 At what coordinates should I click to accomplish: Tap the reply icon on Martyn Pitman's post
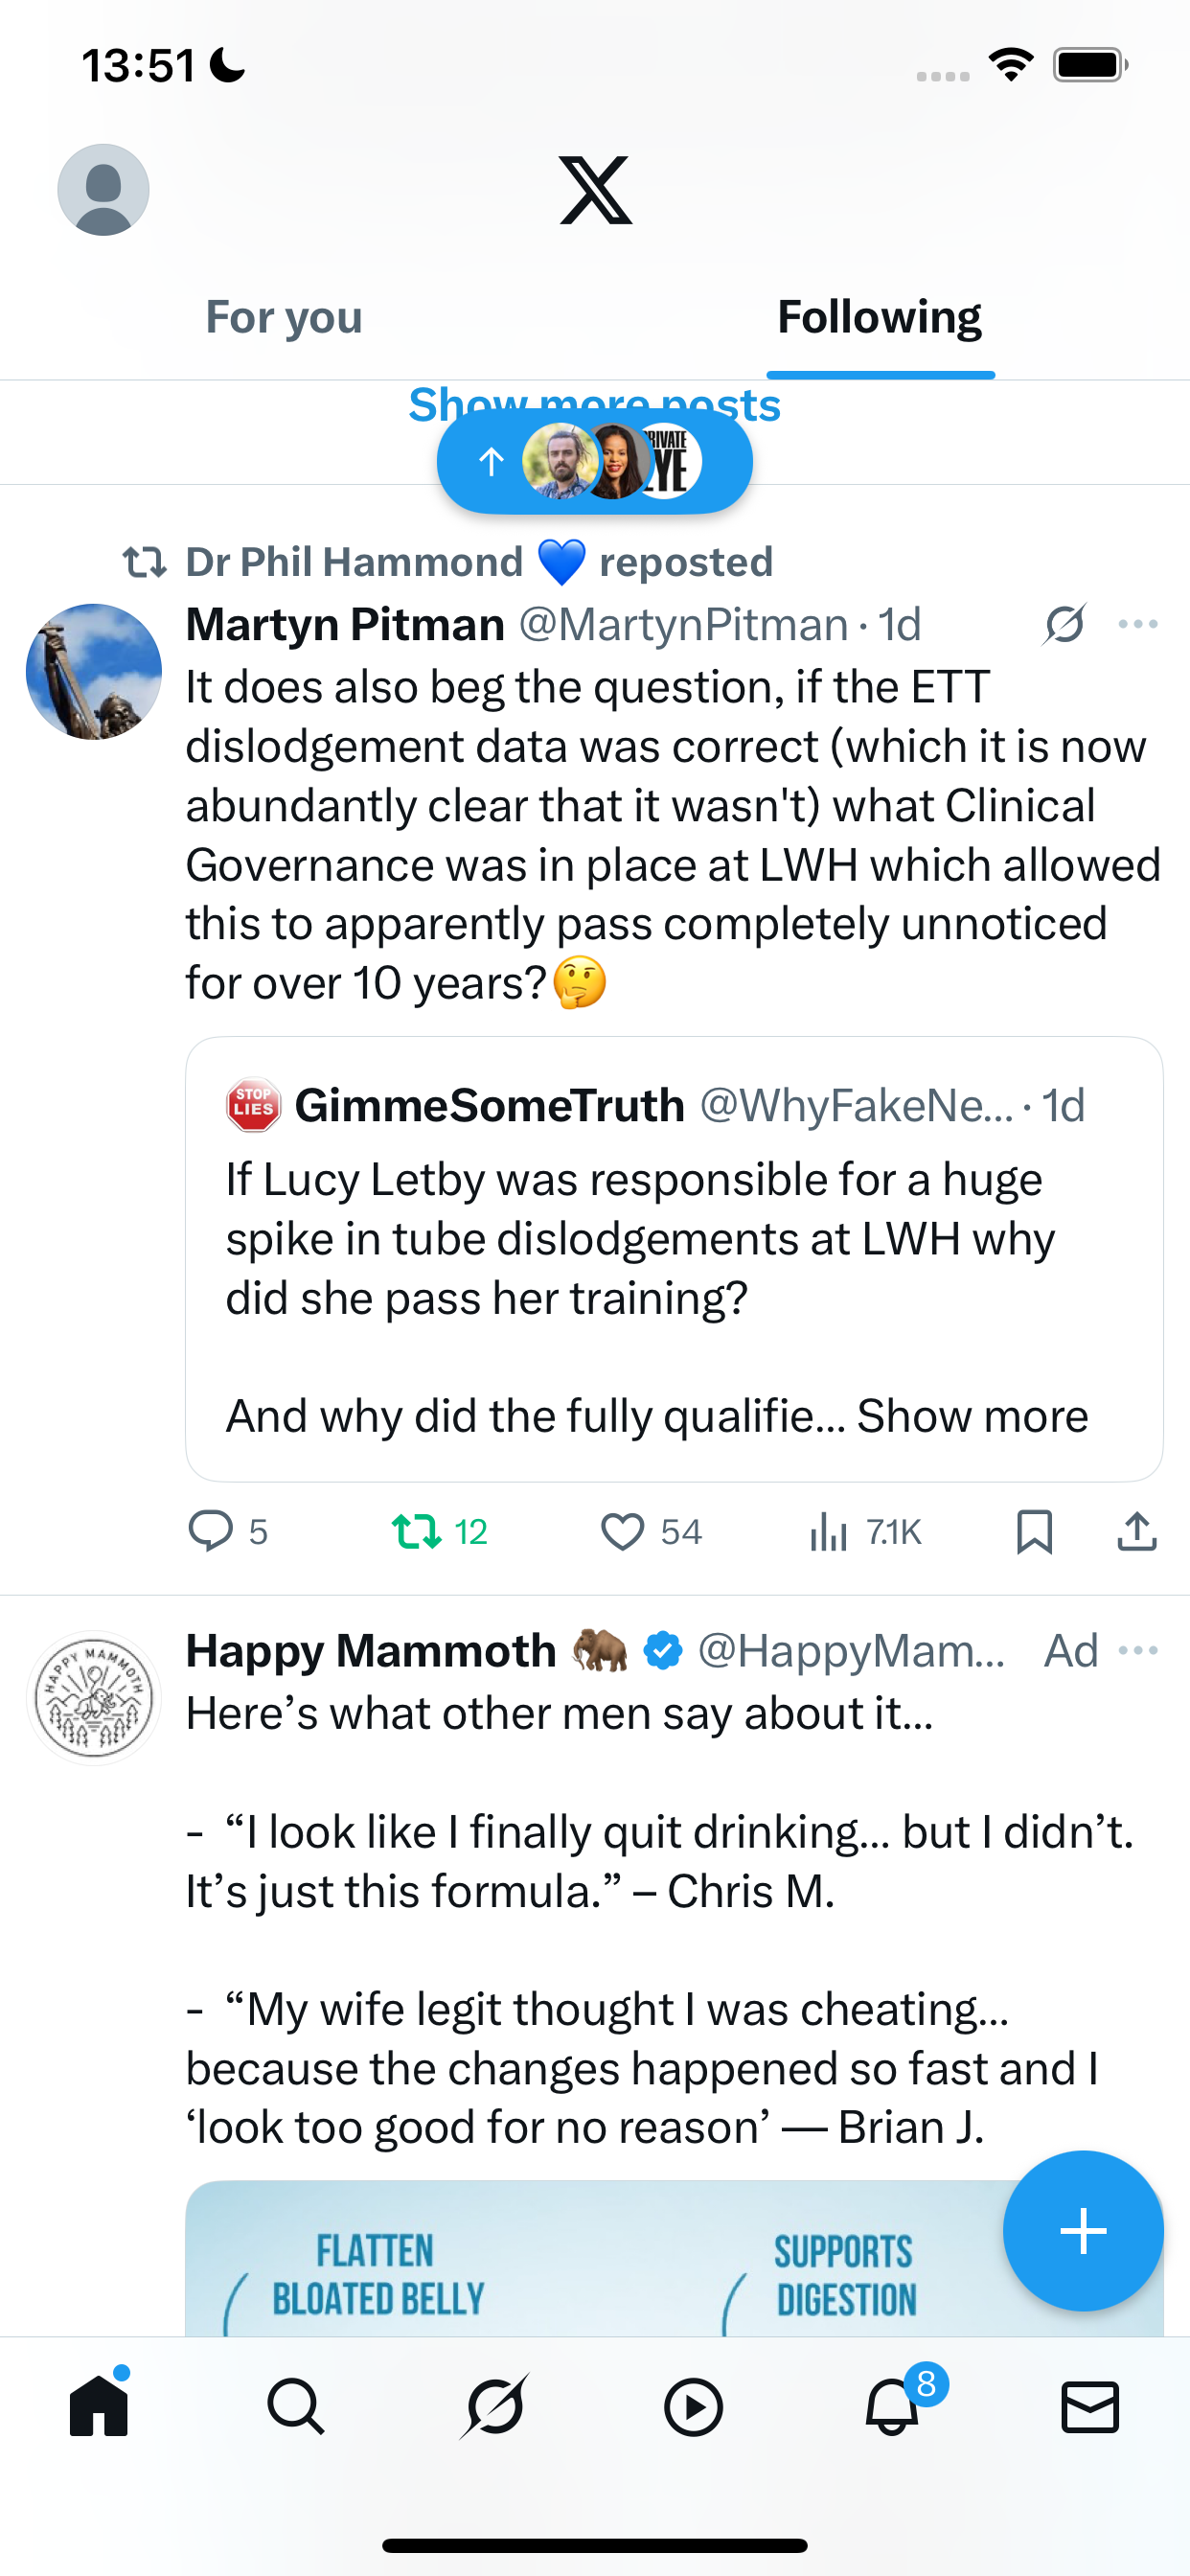211,1531
